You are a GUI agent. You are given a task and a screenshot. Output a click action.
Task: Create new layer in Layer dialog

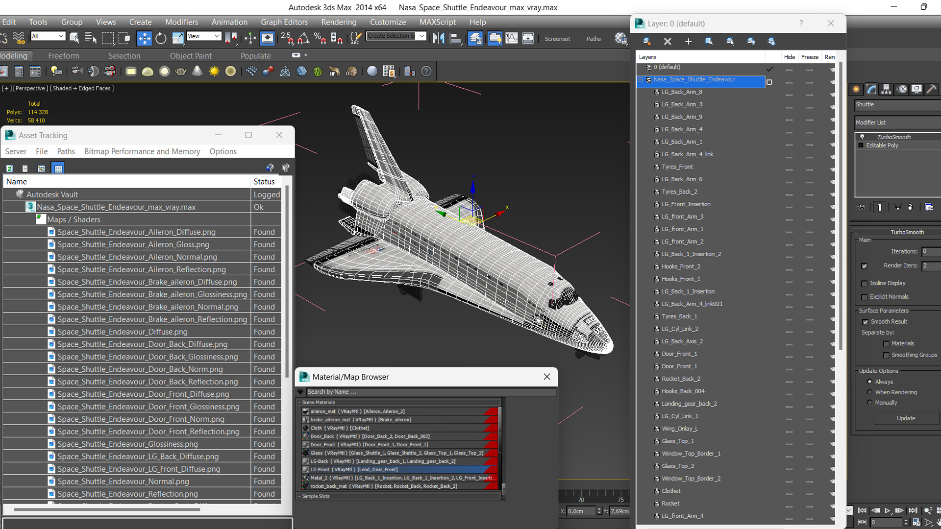[647, 41]
